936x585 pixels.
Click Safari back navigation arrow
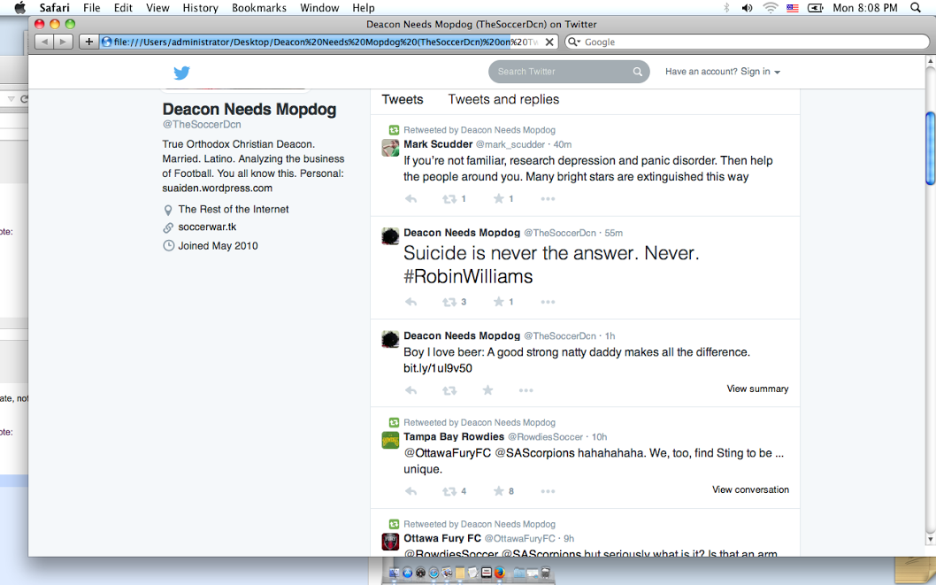point(44,42)
